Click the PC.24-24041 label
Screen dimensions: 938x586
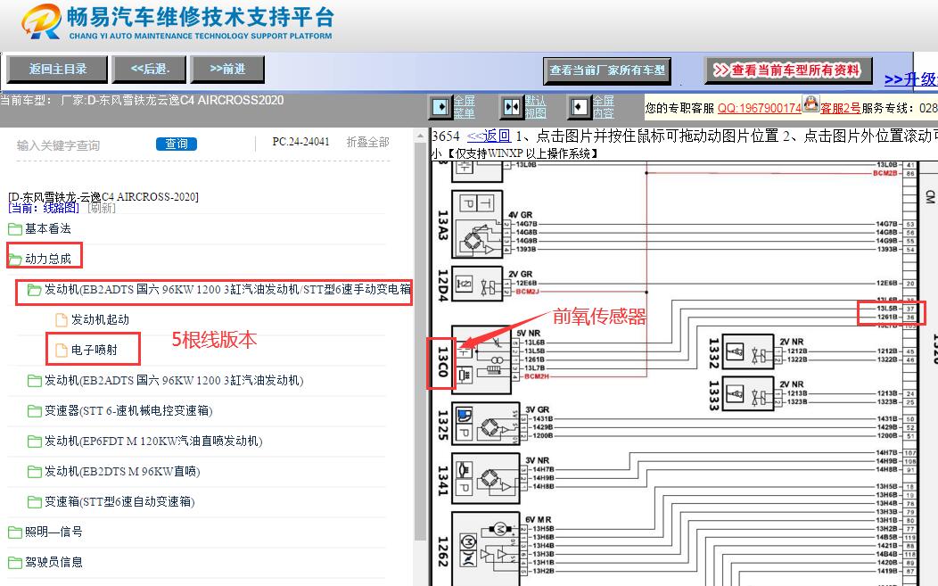coord(300,142)
